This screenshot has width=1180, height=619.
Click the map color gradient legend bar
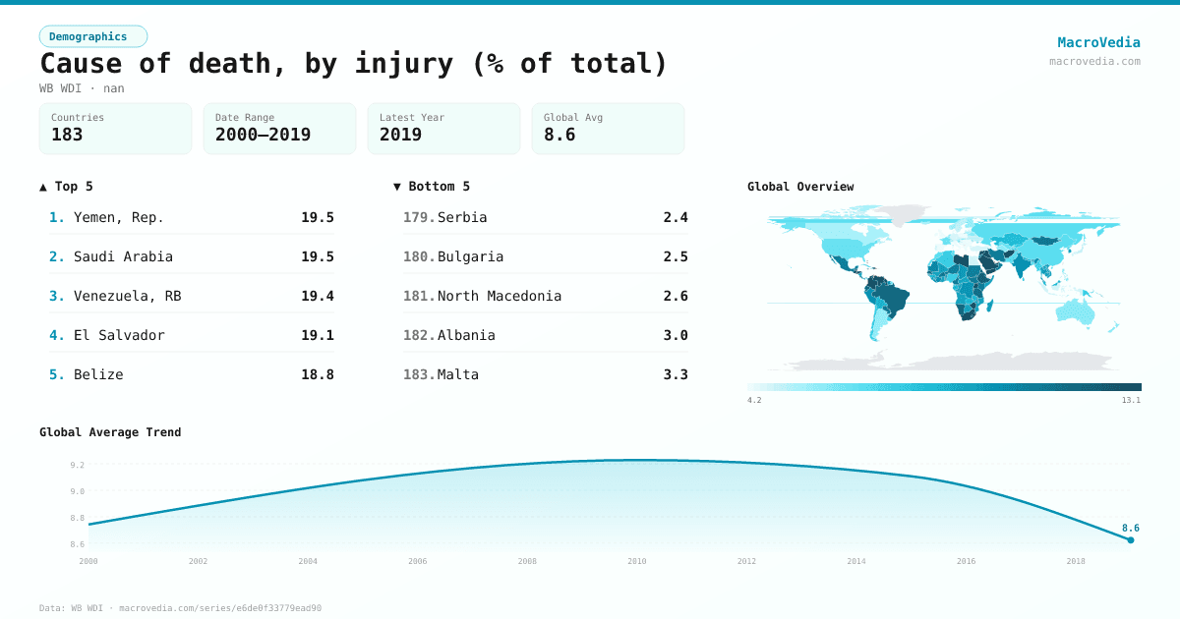click(x=944, y=387)
